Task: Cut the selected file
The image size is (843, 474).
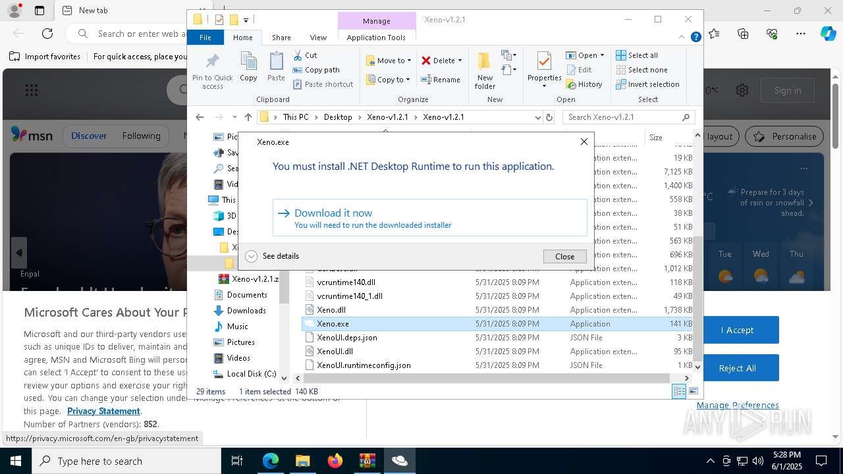Action: 305,55
